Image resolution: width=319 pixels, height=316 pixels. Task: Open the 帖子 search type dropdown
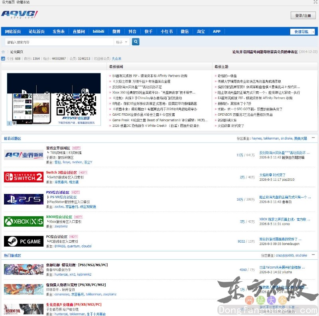(122, 42)
